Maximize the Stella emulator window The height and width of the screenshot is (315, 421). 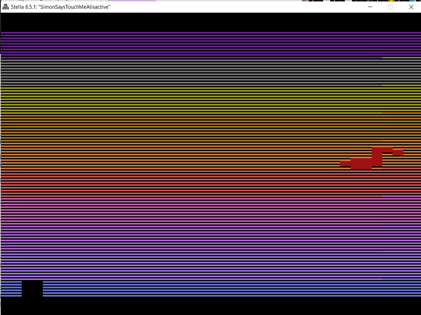tap(390, 7)
